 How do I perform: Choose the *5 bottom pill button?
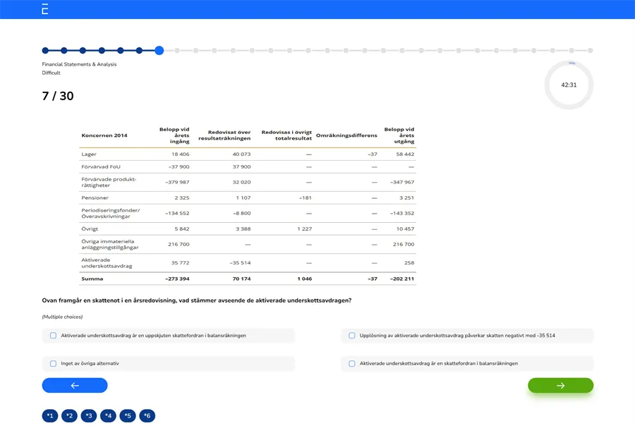[x=127, y=415]
